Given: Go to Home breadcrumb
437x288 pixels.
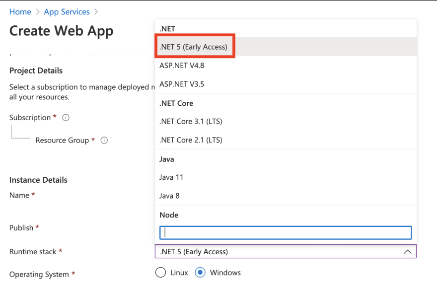Looking at the screenshot, I should click(20, 12).
